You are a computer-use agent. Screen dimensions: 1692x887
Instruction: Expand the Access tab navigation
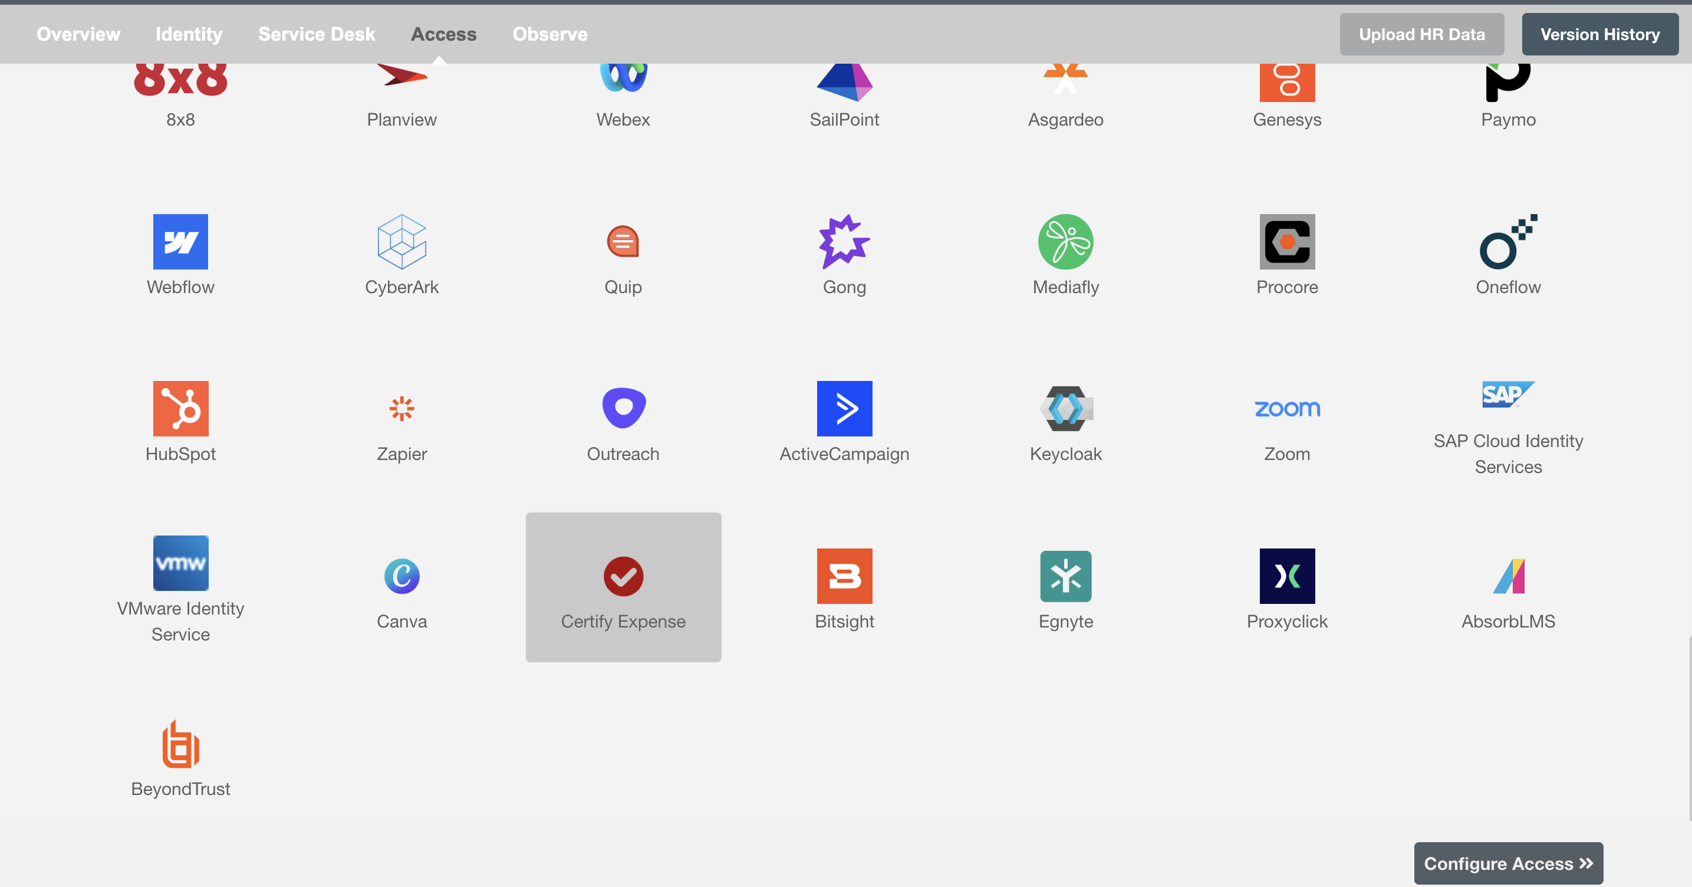tap(443, 34)
